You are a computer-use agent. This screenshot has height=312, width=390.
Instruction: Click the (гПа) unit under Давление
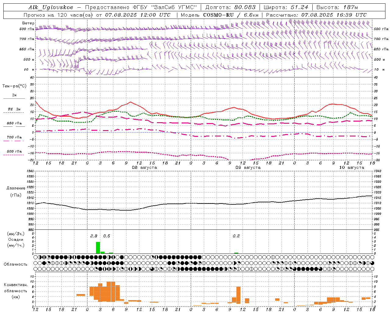click(16, 195)
